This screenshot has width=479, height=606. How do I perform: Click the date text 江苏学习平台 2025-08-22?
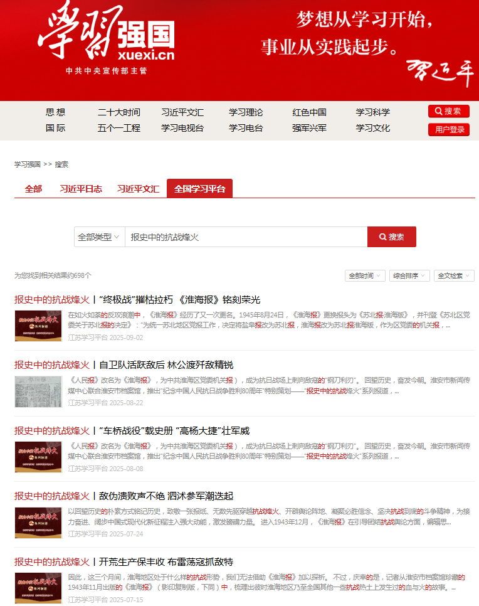click(105, 403)
